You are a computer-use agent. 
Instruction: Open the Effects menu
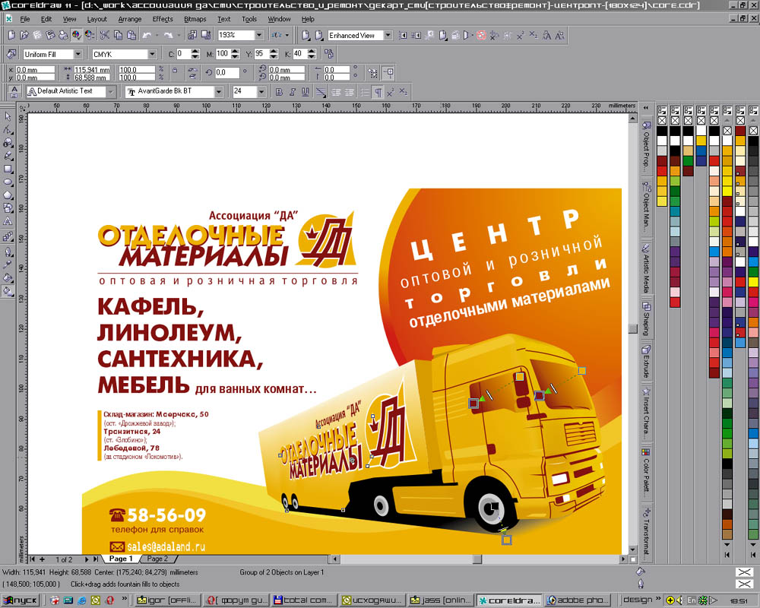(163, 19)
